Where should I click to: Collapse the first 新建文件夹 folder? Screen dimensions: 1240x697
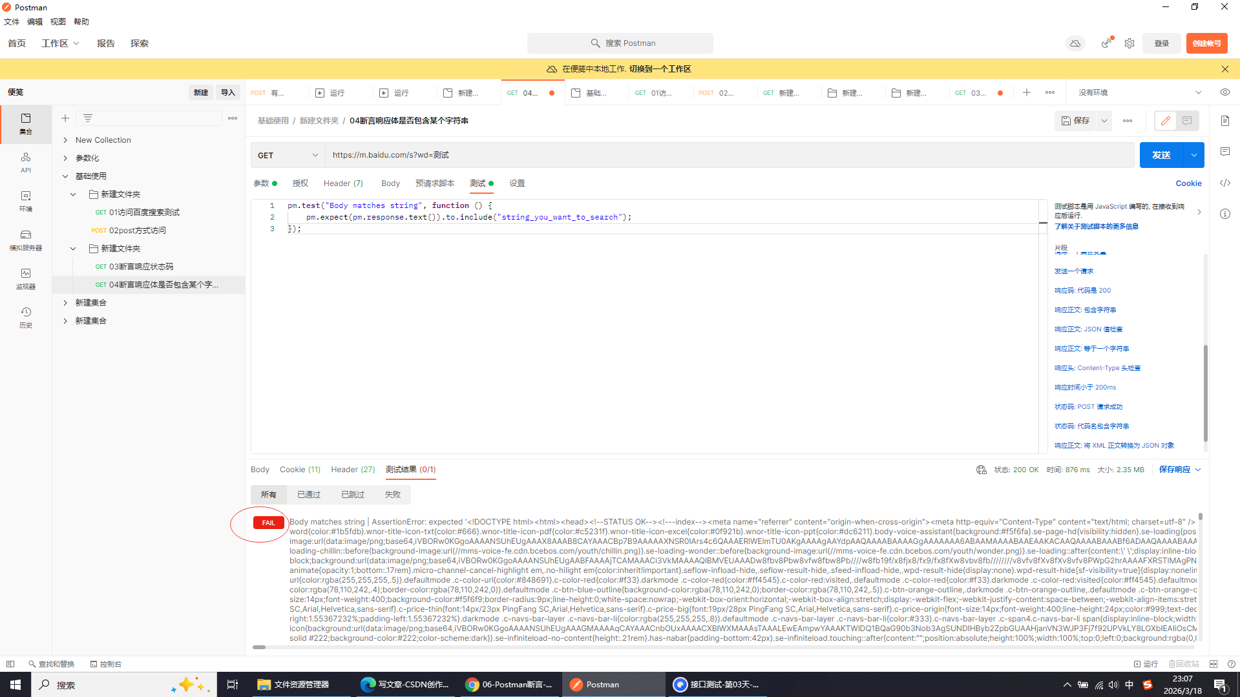(74, 194)
